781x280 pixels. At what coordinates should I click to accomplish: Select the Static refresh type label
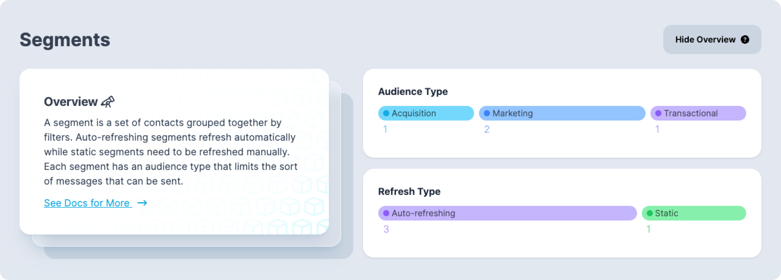[x=666, y=213]
